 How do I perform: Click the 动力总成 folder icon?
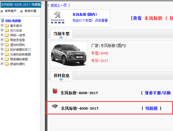click(x=7, y=30)
